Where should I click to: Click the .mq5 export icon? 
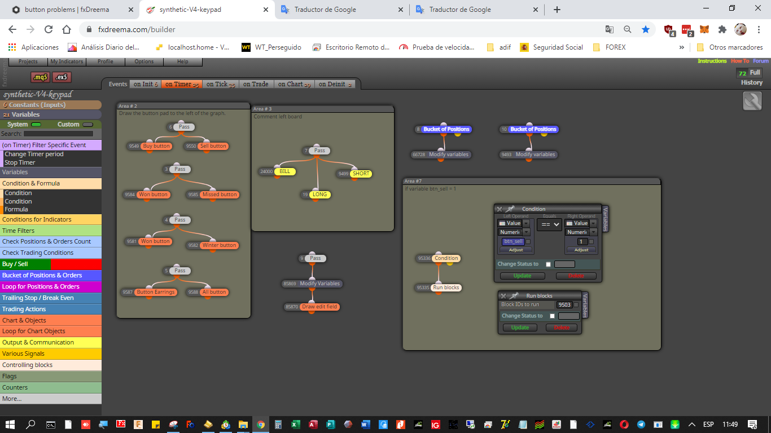(x=40, y=77)
